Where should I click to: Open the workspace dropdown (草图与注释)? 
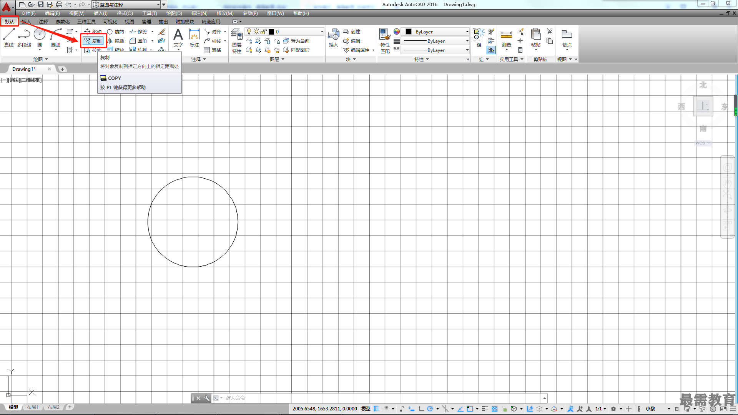click(x=126, y=5)
